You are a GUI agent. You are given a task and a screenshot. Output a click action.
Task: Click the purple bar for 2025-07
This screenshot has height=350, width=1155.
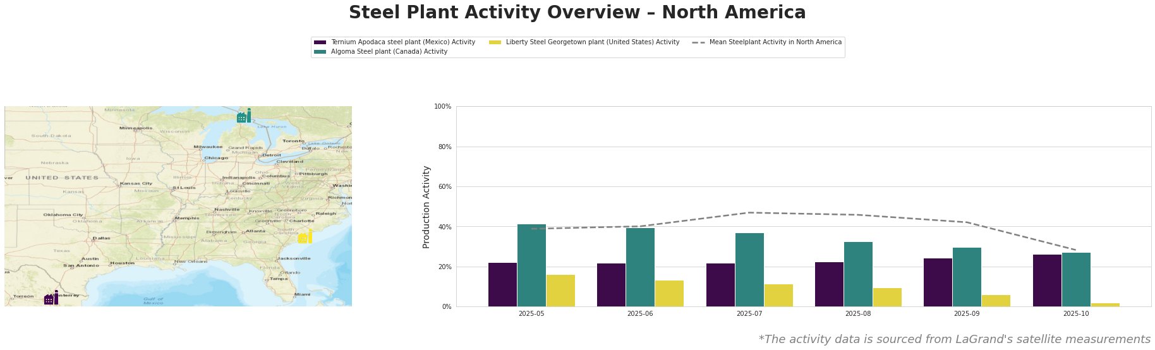click(x=720, y=285)
